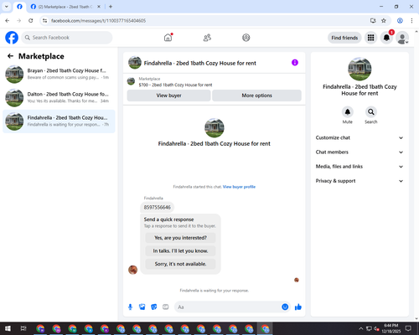The image size is (419, 335).
Task: Click the house avatar in the right panel
Action: 360,69
